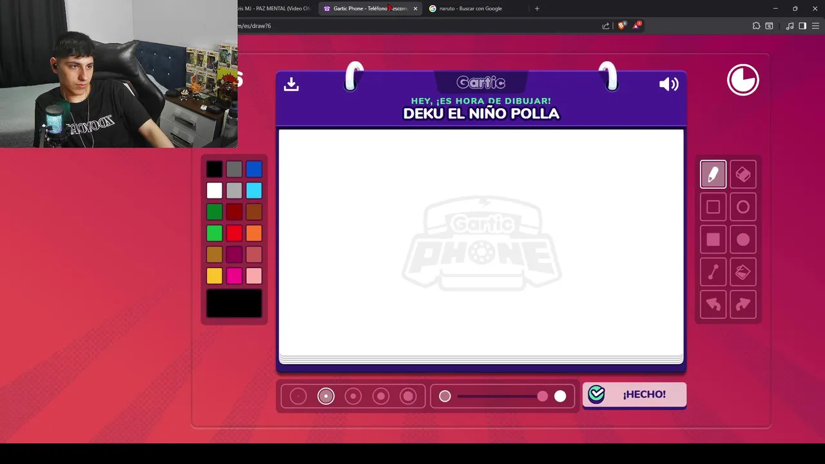Viewport: 825px width, 464px height.
Task: Pick the brown color swatch
Action: (x=254, y=212)
